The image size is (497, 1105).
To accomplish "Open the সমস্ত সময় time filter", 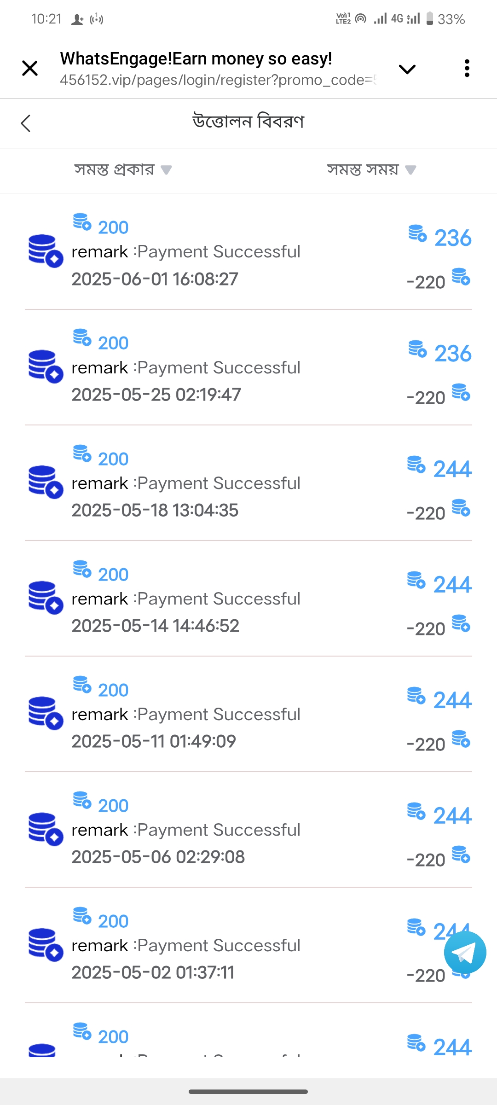I will [371, 169].
